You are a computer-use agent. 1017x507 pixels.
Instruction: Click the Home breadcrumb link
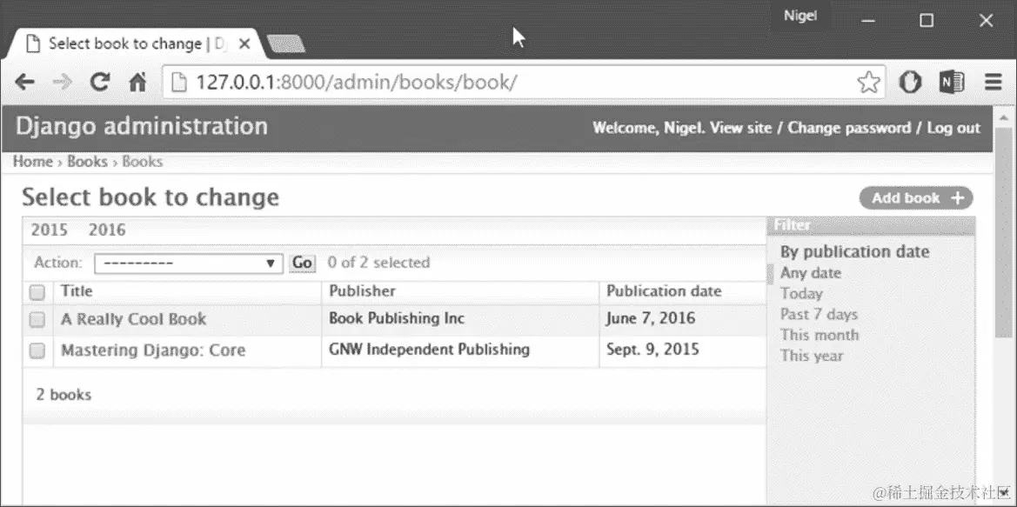(x=32, y=162)
